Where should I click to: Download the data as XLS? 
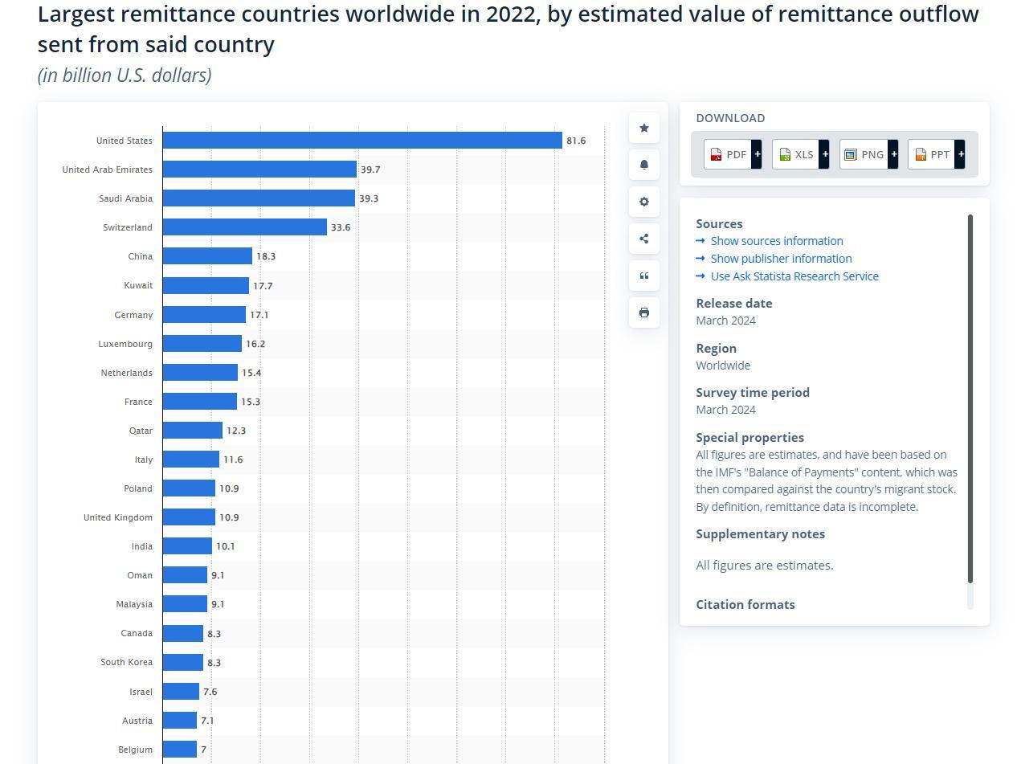pos(795,154)
